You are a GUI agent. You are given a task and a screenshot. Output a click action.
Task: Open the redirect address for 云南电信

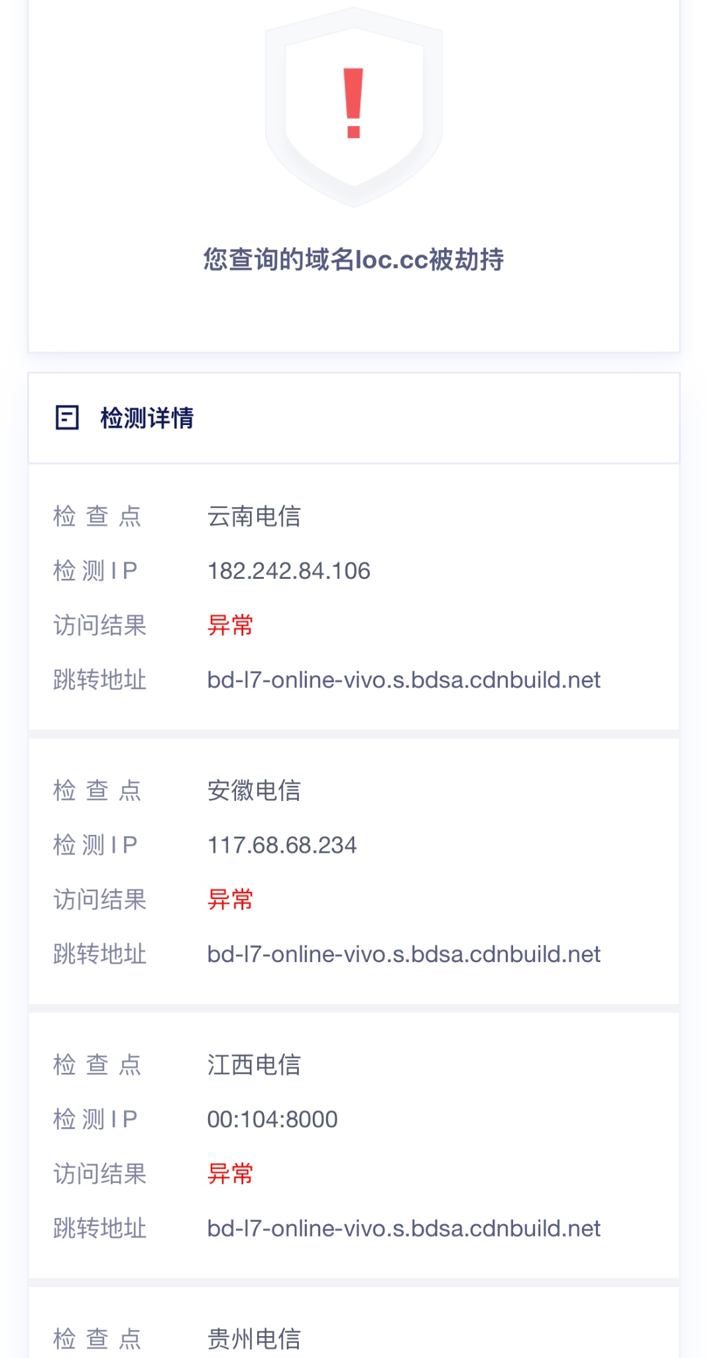point(404,680)
